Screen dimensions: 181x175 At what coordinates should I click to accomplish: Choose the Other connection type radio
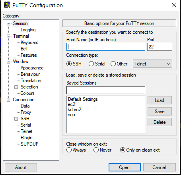click(x=113, y=64)
